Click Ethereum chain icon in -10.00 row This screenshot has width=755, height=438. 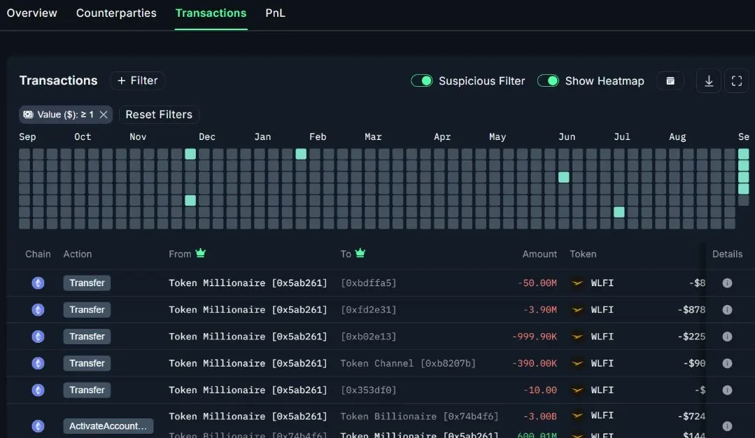[38, 390]
